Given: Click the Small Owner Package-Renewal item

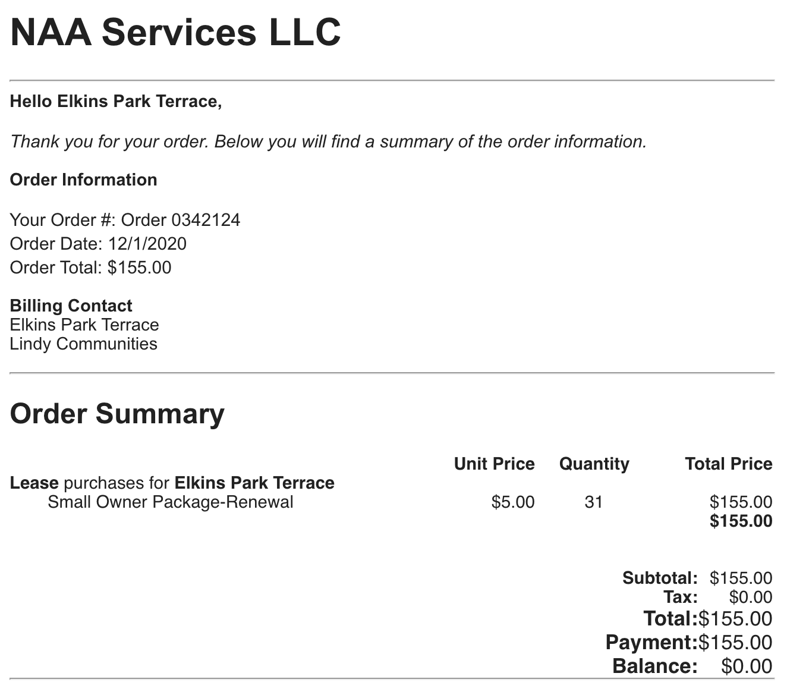Looking at the screenshot, I should 170,502.
